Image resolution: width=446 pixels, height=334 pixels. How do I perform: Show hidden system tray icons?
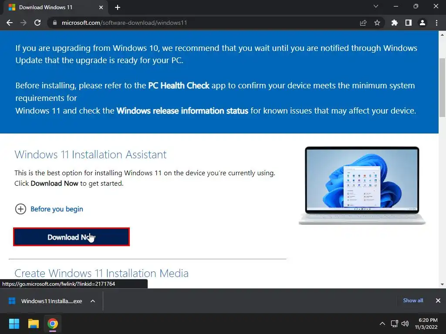click(x=382, y=324)
